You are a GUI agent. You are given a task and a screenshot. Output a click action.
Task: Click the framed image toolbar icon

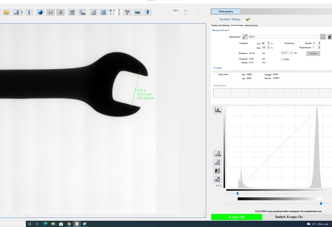[93, 13]
